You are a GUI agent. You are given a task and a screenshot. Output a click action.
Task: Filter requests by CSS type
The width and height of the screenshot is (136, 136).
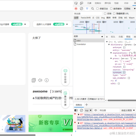[x=98, y=18]
